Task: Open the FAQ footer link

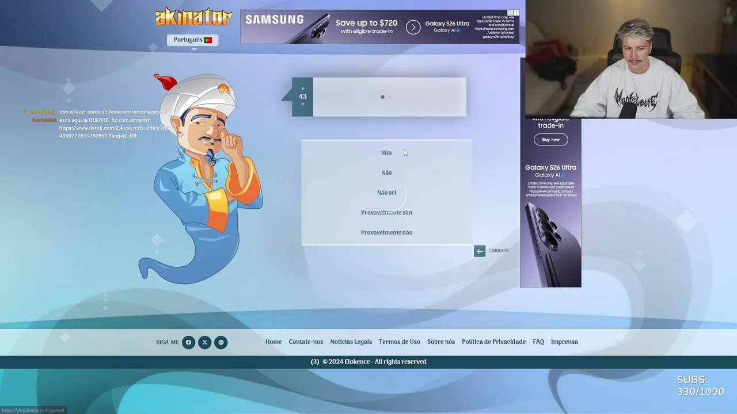Action: [538, 342]
